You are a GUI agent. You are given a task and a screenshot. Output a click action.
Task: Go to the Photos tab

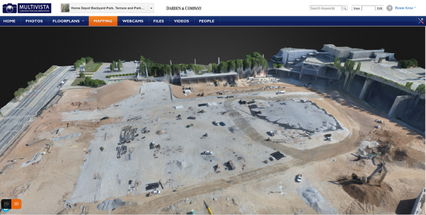pyautogui.click(x=34, y=21)
